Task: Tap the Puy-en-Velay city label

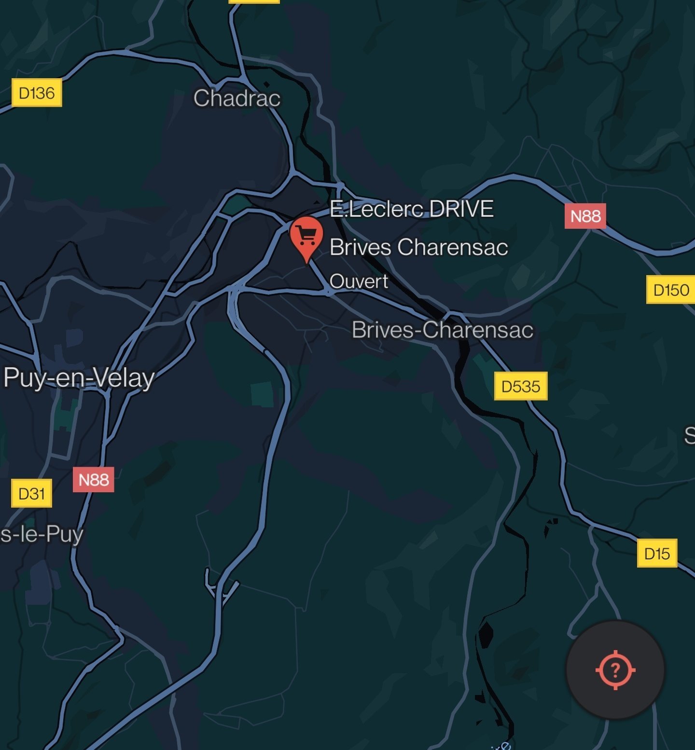Action: tap(79, 377)
